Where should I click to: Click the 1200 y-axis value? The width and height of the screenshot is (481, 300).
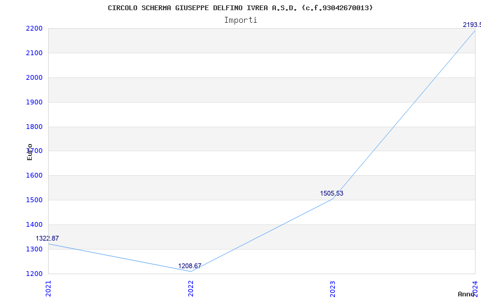(34, 274)
